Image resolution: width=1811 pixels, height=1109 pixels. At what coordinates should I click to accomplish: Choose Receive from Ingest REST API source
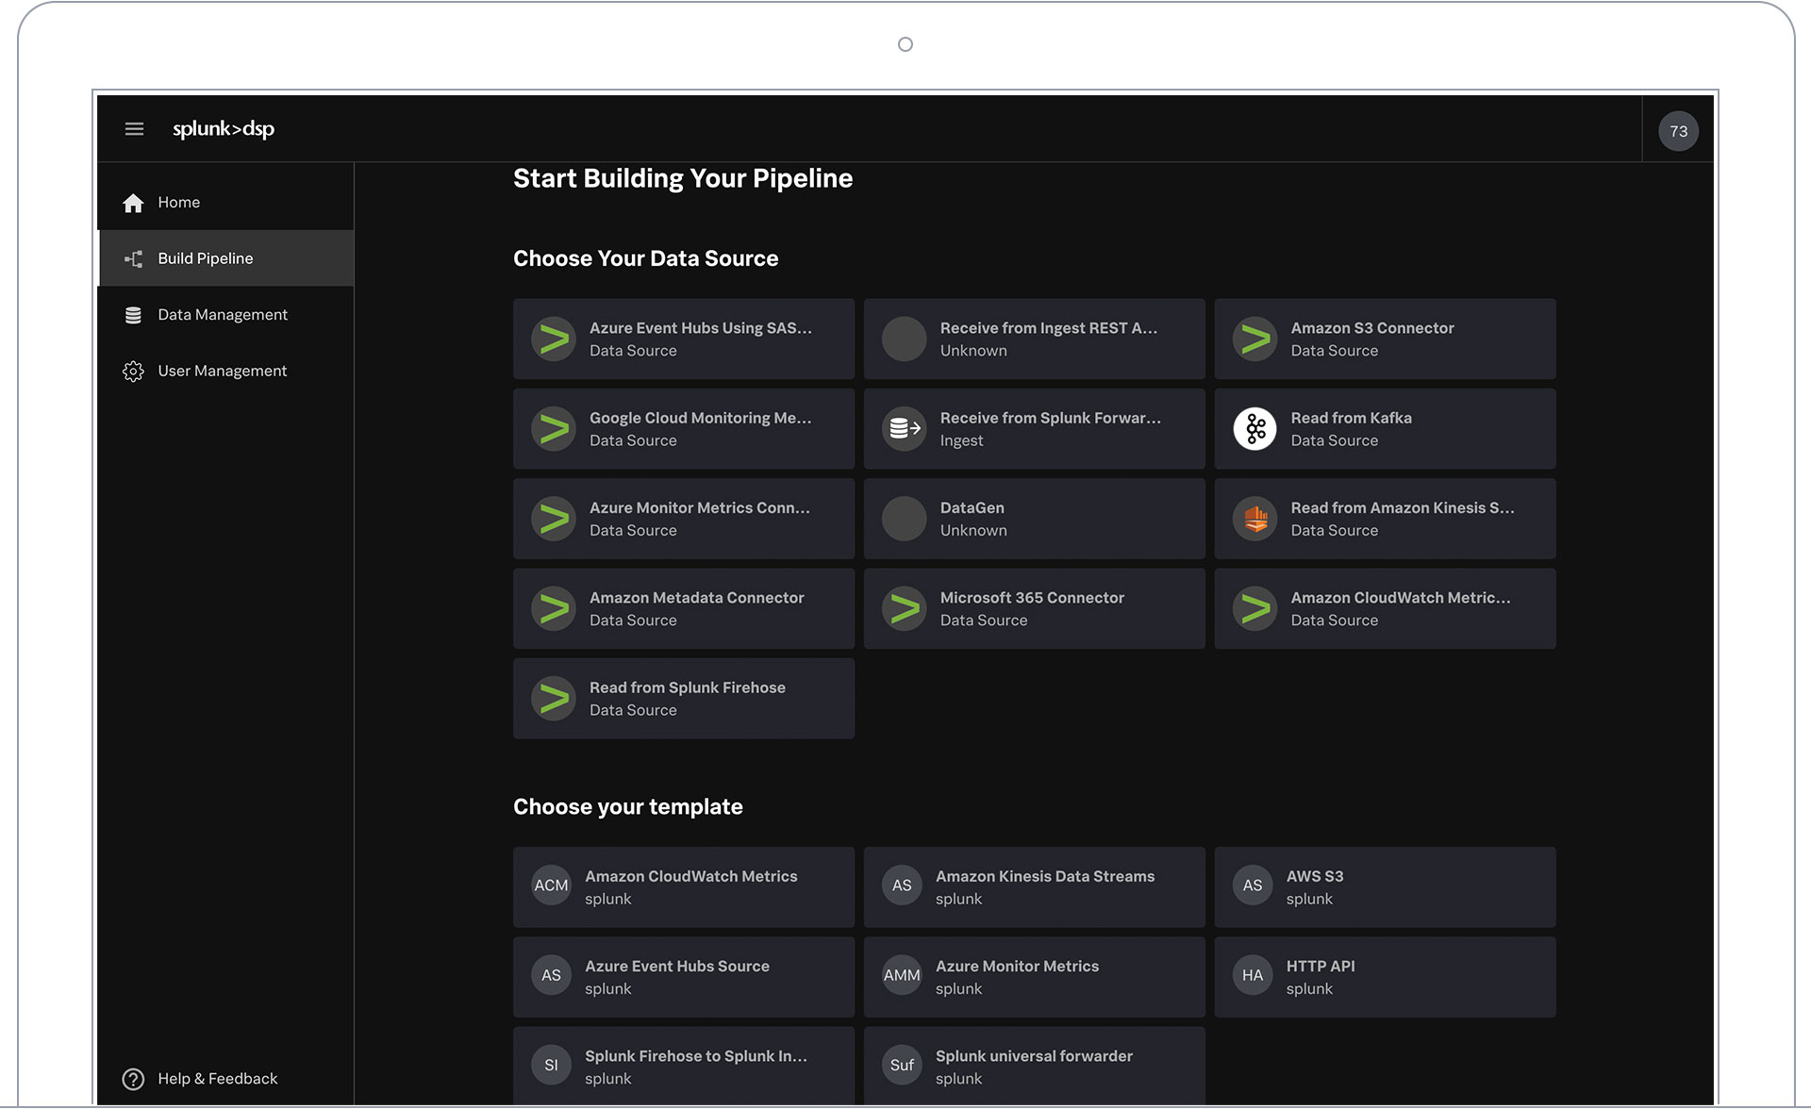pos(1035,339)
